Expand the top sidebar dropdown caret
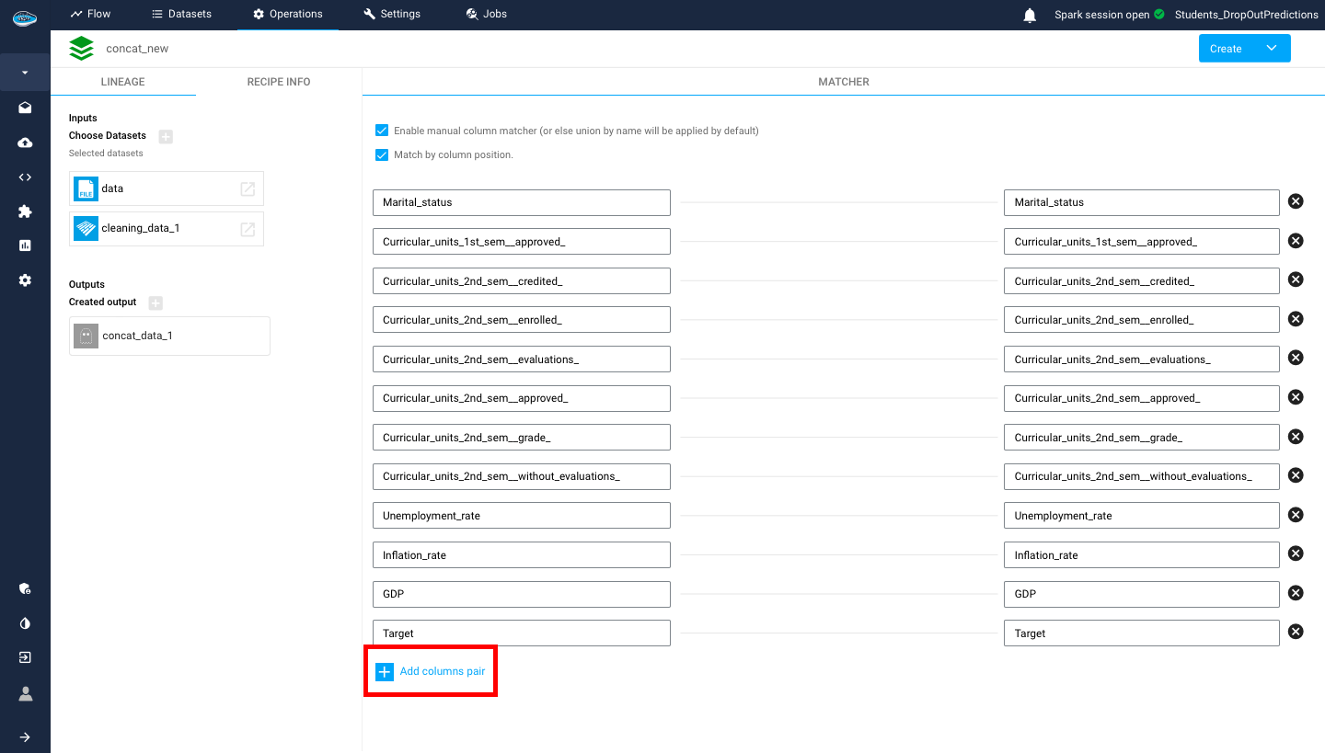This screenshot has height=753, width=1325. tap(25, 73)
